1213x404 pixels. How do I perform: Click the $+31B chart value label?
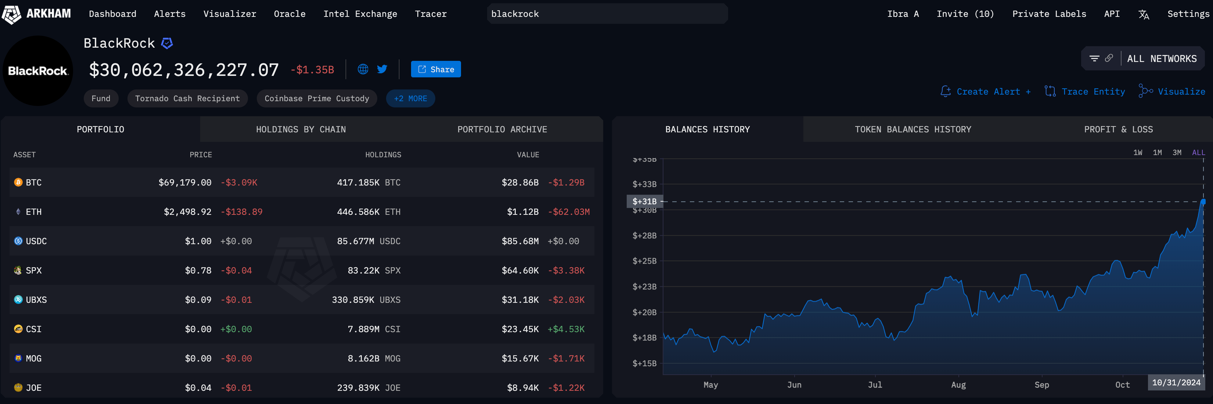coord(645,202)
